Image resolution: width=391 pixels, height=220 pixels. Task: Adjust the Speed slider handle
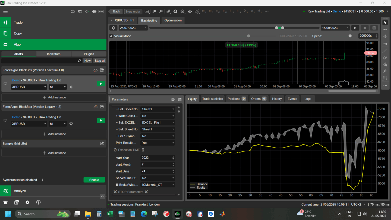(x=350, y=36)
